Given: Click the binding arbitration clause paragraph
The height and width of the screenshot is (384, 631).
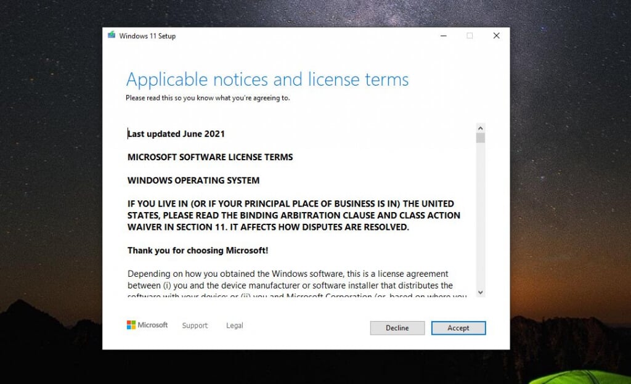Looking at the screenshot, I should click(294, 215).
